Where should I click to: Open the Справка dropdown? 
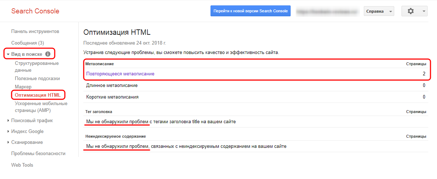[x=379, y=11]
